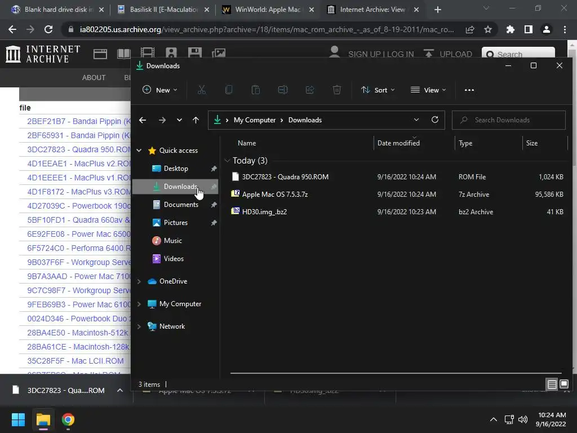Open the 4D1EEAE1 MacPlus v2 ROM link
The image size is (577, 433).
tap(79, 164)
